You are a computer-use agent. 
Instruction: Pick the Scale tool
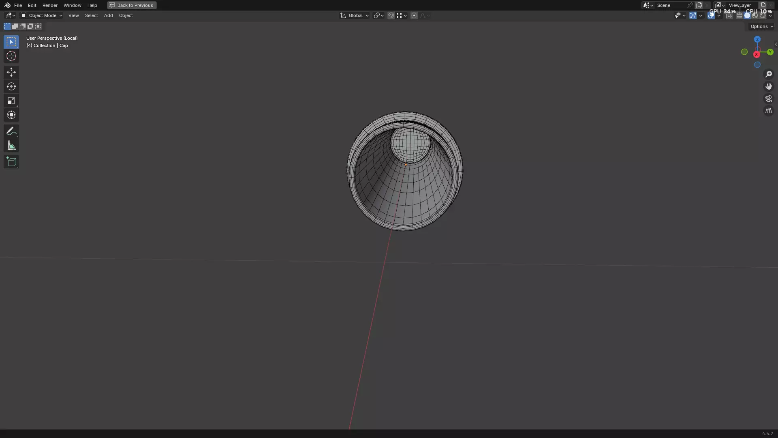[11, 101]
